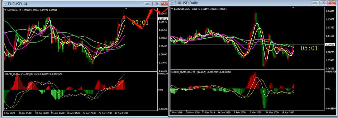Image resolution: width=338 pixels, height=118 pixels.
Task: Click the 1.10070 price level on H4 scale
Action: 163,14
